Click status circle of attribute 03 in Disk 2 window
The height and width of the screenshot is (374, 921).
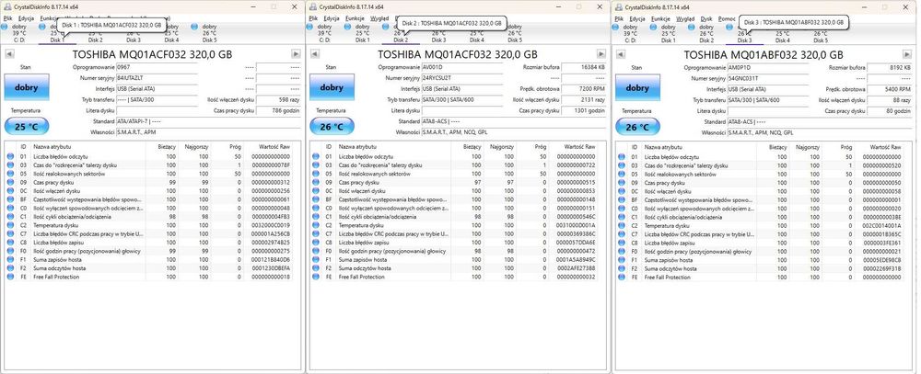click(x=316, y=166)
